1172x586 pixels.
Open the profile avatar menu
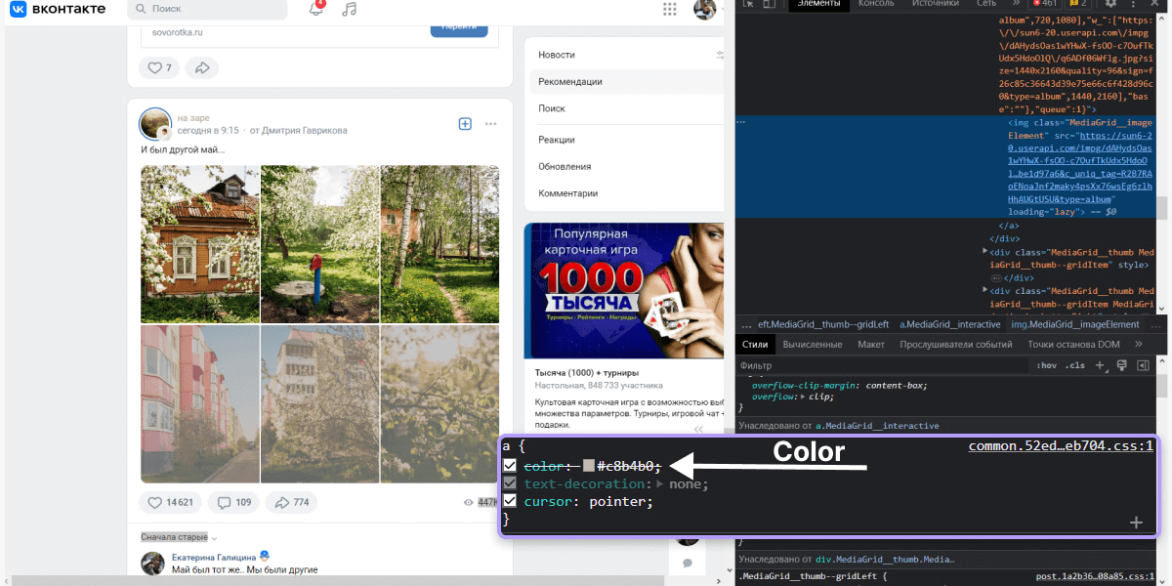[x=705, y=9]
